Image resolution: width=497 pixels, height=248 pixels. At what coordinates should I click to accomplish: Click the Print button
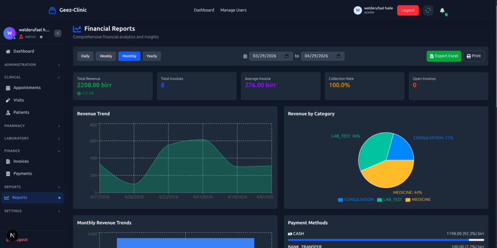pyautogui.click(x=474, y=56)
